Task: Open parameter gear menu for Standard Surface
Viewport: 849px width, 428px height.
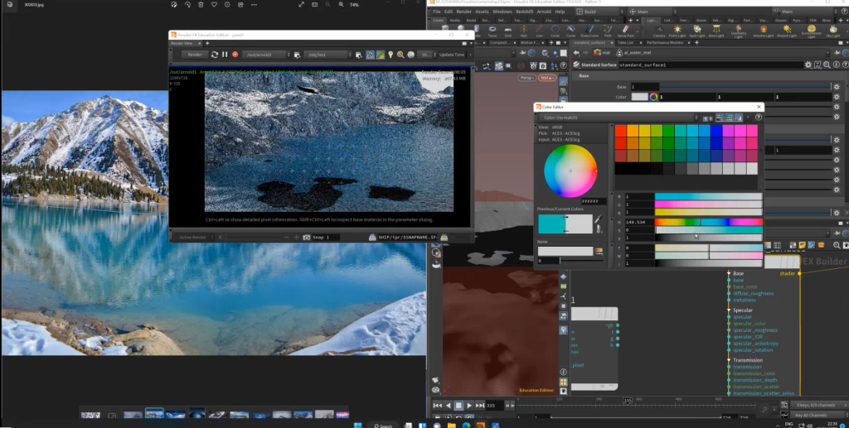Action: pyautogui.click(x=808, y=65)
